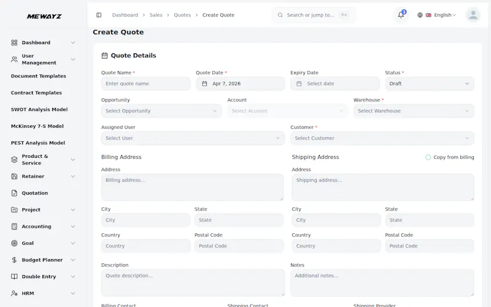The image size is (491, 307).
Task: Click the Double Entry book icon
Action: point(14,277)
